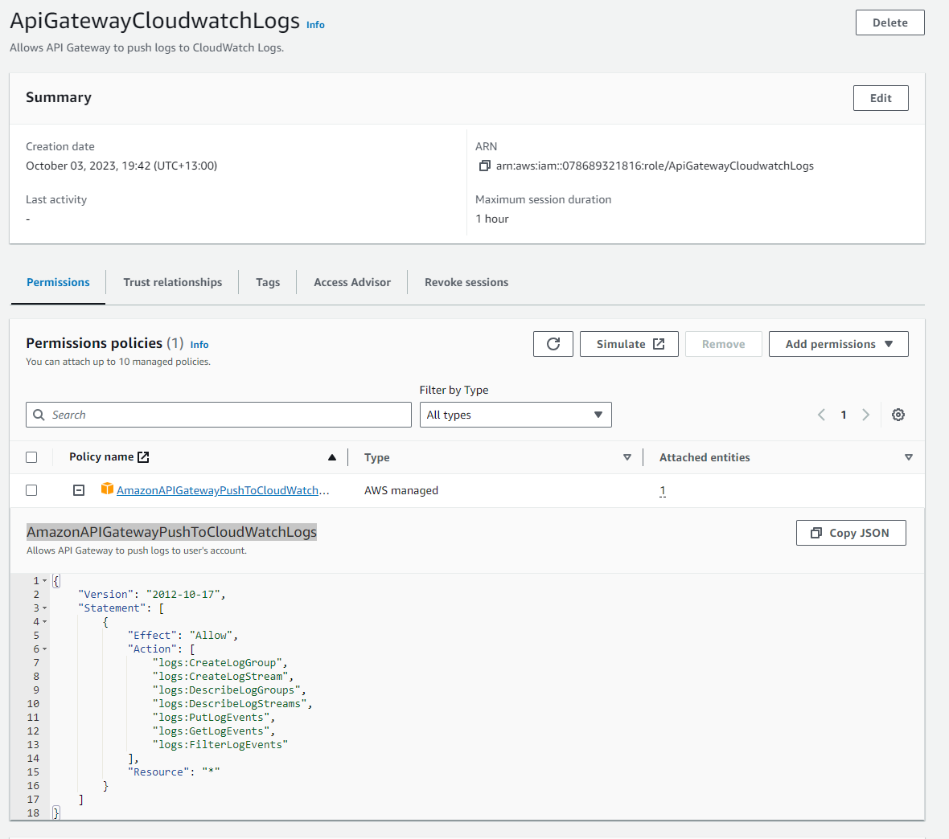Sort ascending by Policy name arrow
Screen dimensions: 949x839
click(331, 457)
